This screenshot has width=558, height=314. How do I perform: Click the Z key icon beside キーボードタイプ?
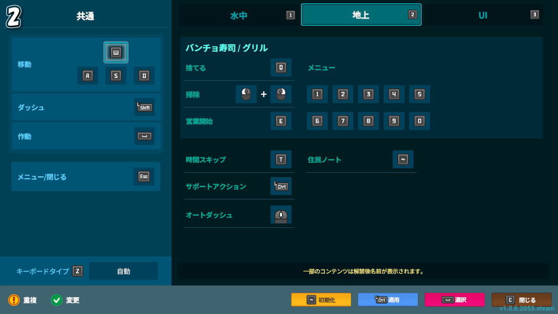pos(77,271)
